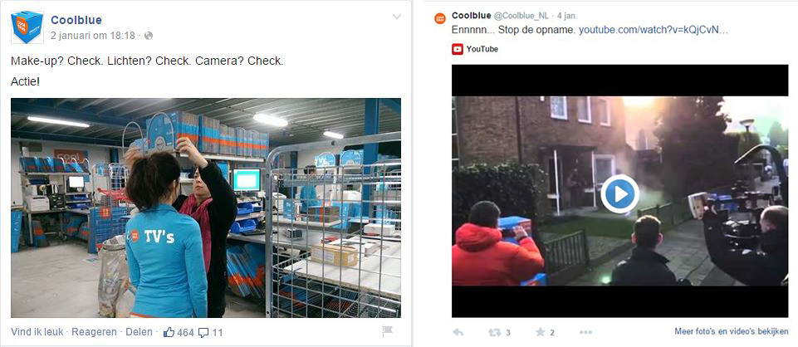Open the Facebook post options chevron
798x347 pixels.
pyautogui.click(x=397, y=17)
